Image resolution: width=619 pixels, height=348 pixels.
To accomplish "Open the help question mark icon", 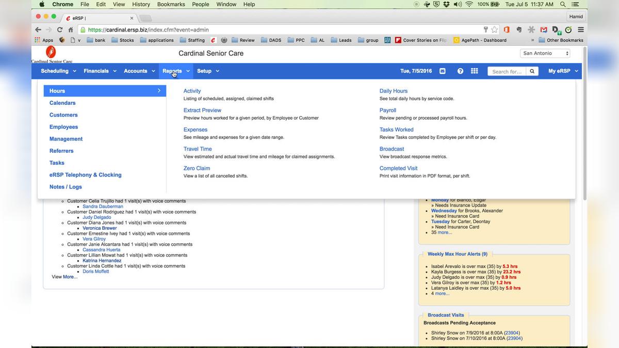I will [460, 71].
